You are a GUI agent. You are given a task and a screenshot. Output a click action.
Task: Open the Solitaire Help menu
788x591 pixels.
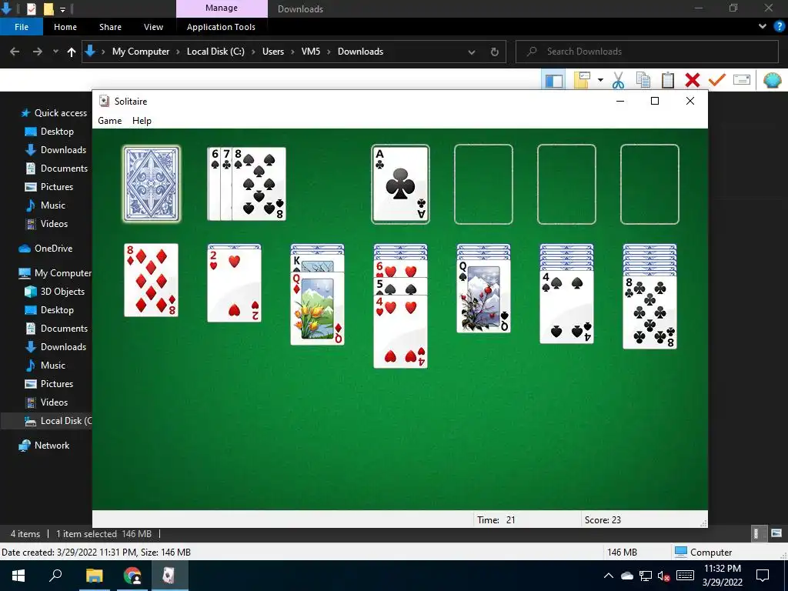click(x=142, y=121)
